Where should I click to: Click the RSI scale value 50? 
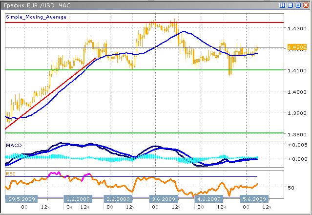(291, 187)
